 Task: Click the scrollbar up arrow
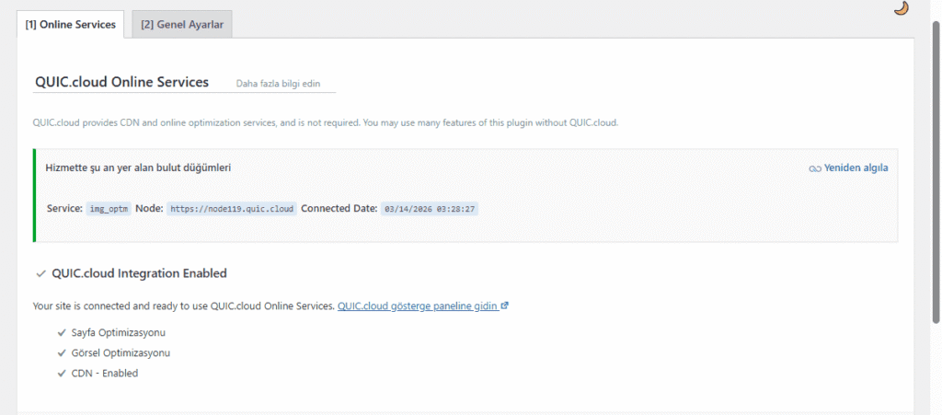[x=936, y=6]
